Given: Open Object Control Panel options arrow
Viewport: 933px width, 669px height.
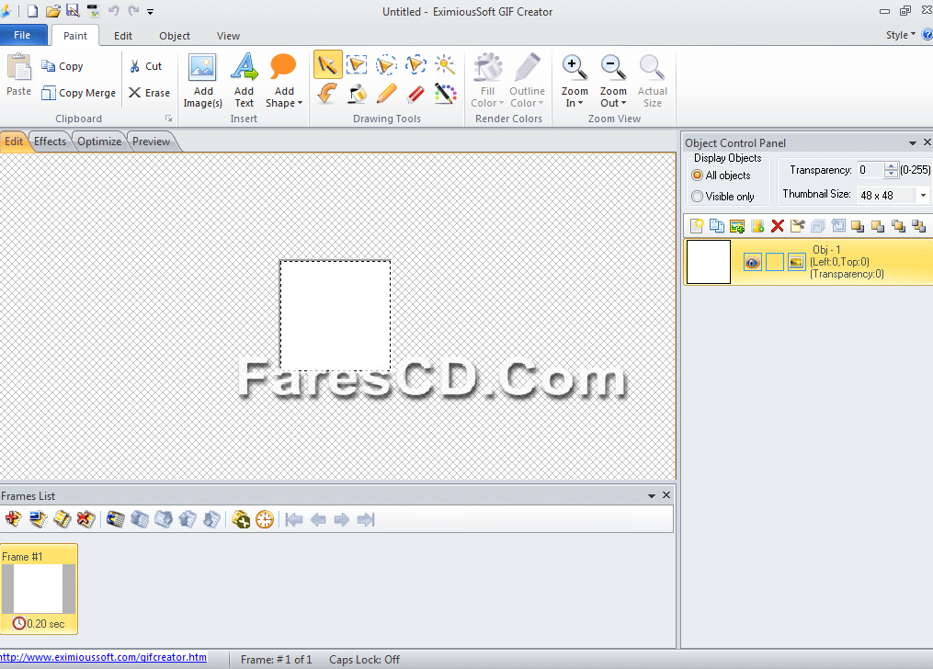Looking at the screenshot, I should 912,142.
